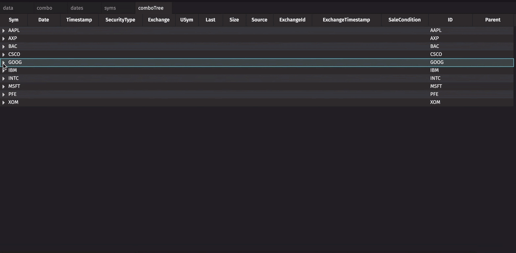516x253 pixels.
Task: Expand the PFE tree row
Action: point(3,95)
